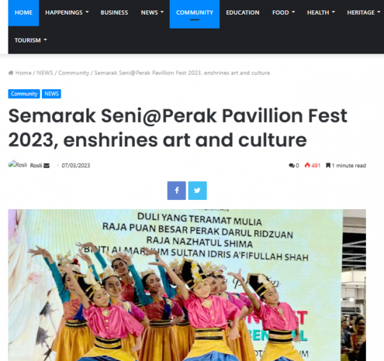The width and height of the screenshot is (384, 361).
Task: Expand the News dropdown in the navbar
Action: pos(152,13)
